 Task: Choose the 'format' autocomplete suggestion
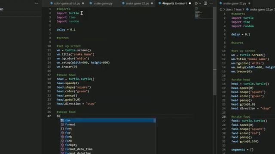click(108, 124)
